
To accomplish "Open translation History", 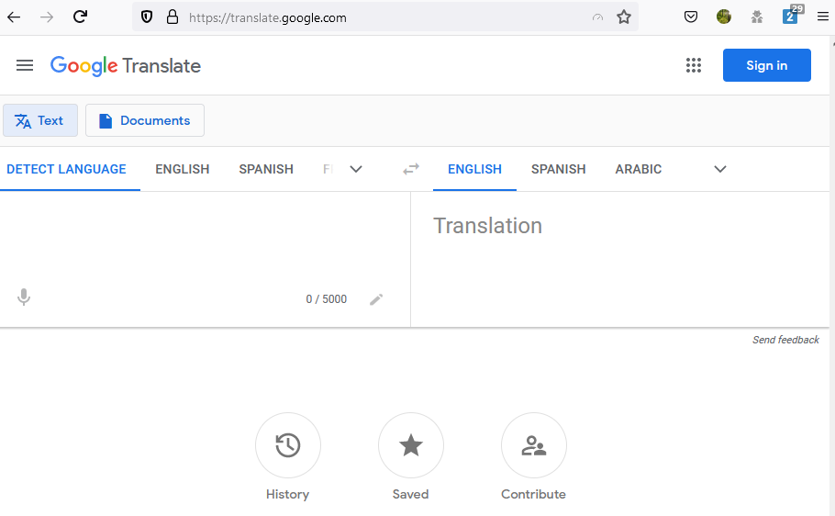I will [x=288, y=445].
